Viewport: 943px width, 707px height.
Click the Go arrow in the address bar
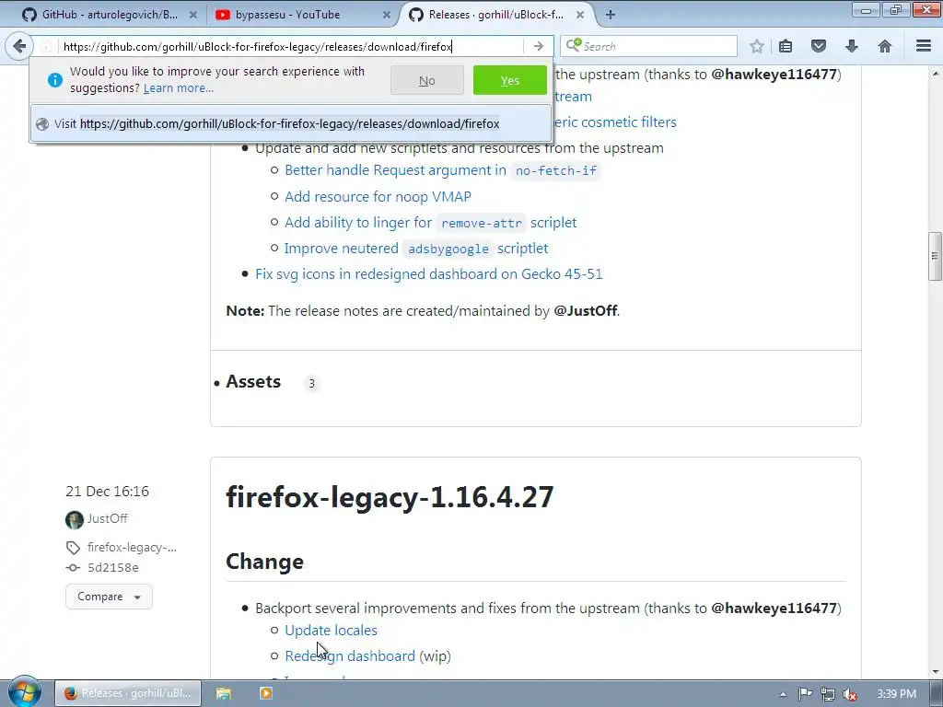coord(538,46)
